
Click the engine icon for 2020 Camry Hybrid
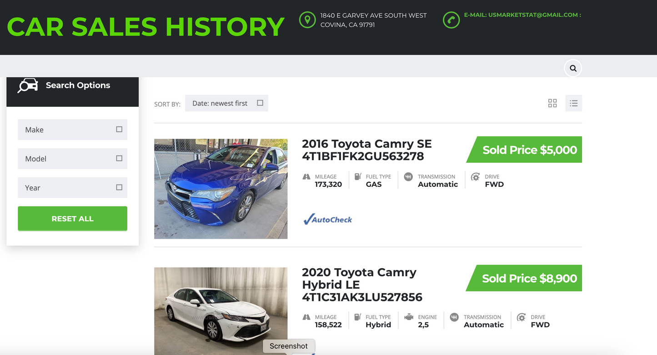[x=408, y=317]
